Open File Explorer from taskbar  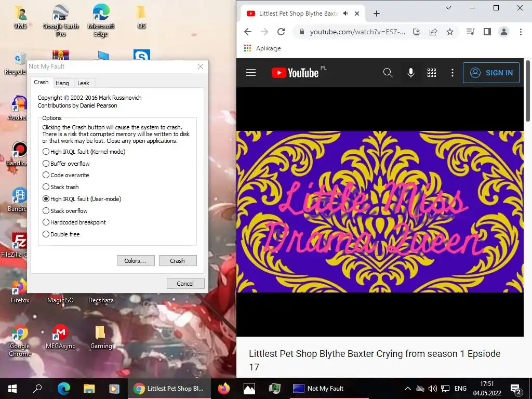tap(89, 389)
